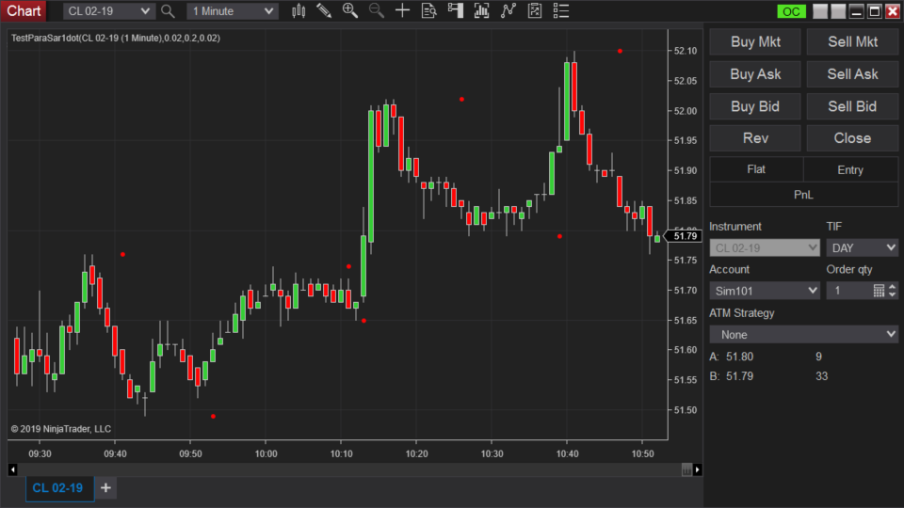Expand the ATM Strategy None dropdown
904x508 pixels.
803,335
